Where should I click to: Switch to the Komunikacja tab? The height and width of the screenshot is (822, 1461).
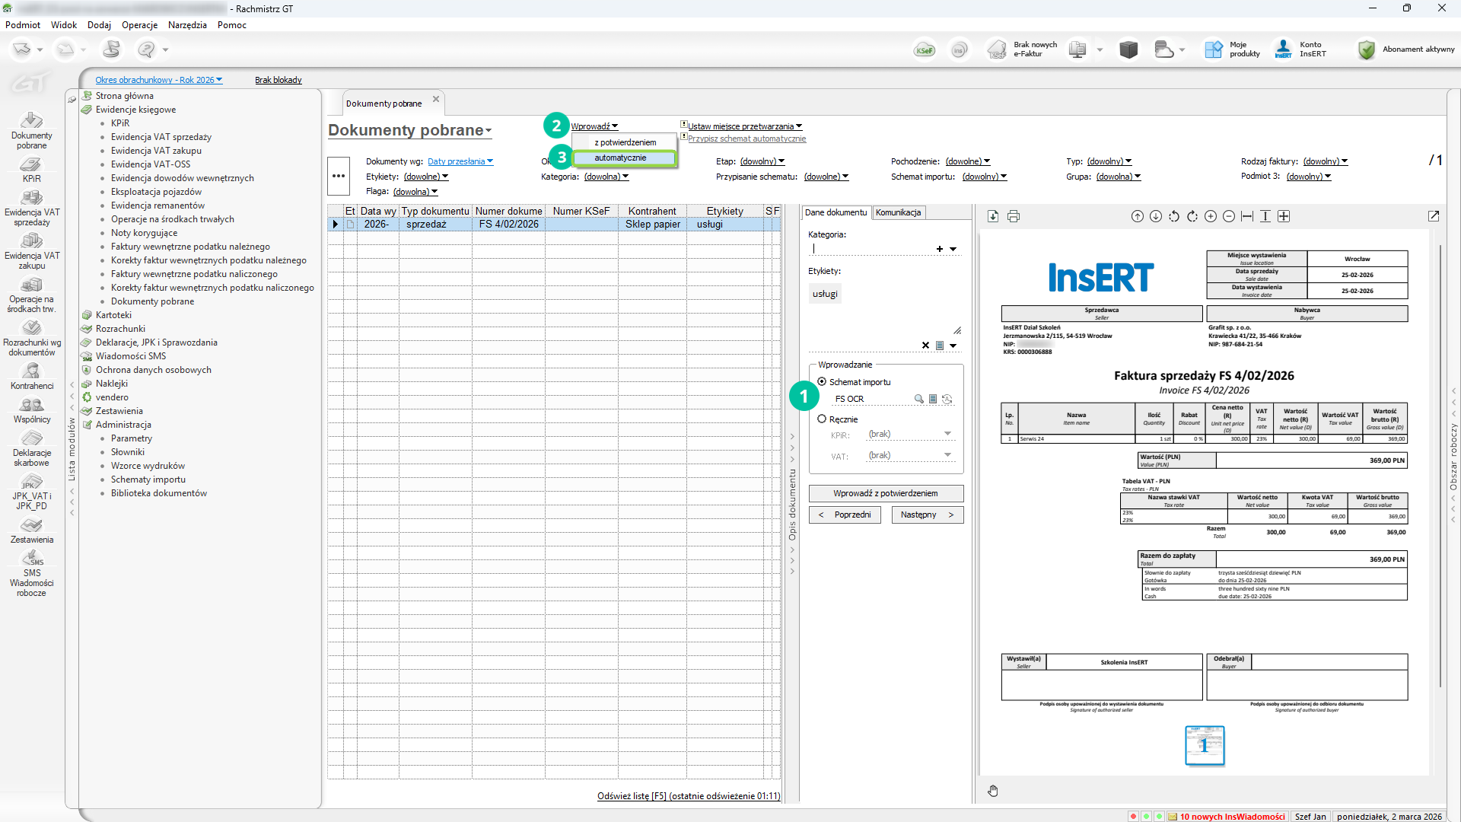coord(898,212)
